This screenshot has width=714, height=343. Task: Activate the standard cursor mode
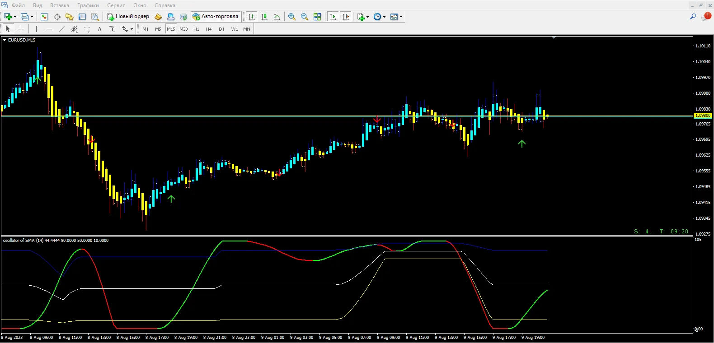pos(8,29)
